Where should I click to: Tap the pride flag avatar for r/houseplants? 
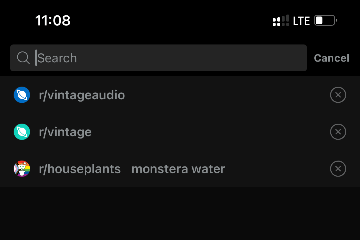22,169
